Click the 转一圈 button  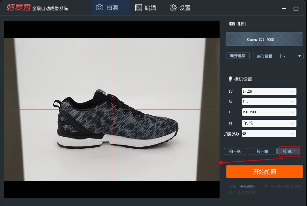coord(262,151)
